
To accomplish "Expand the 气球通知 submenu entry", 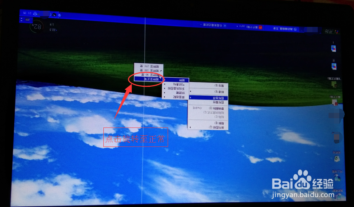I will 176,85.
